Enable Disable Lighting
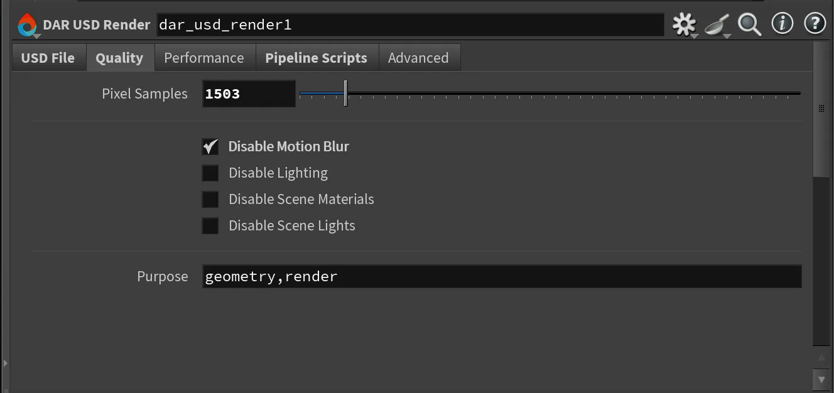The height and width of the screenshot is (393, 834). tap(210, 173)
